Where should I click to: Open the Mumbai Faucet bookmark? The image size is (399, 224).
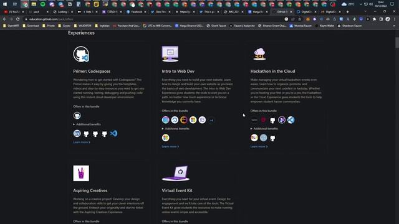point(300,26)
